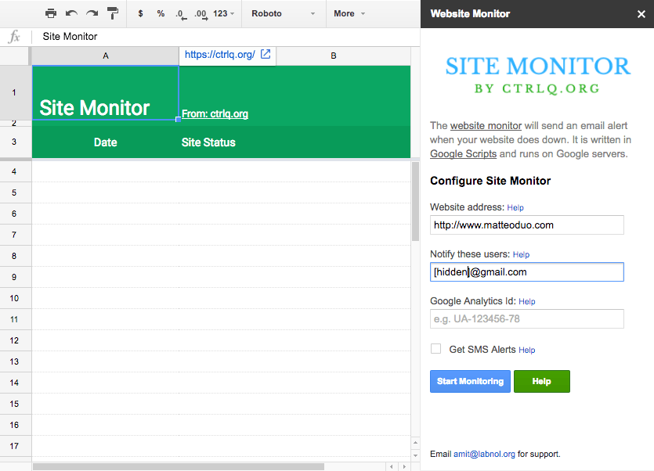This screenshot has height=471, width=654.
Task: Select cell containing Site Monitor title
Action: pyautogui.click(x=106, y=92)
